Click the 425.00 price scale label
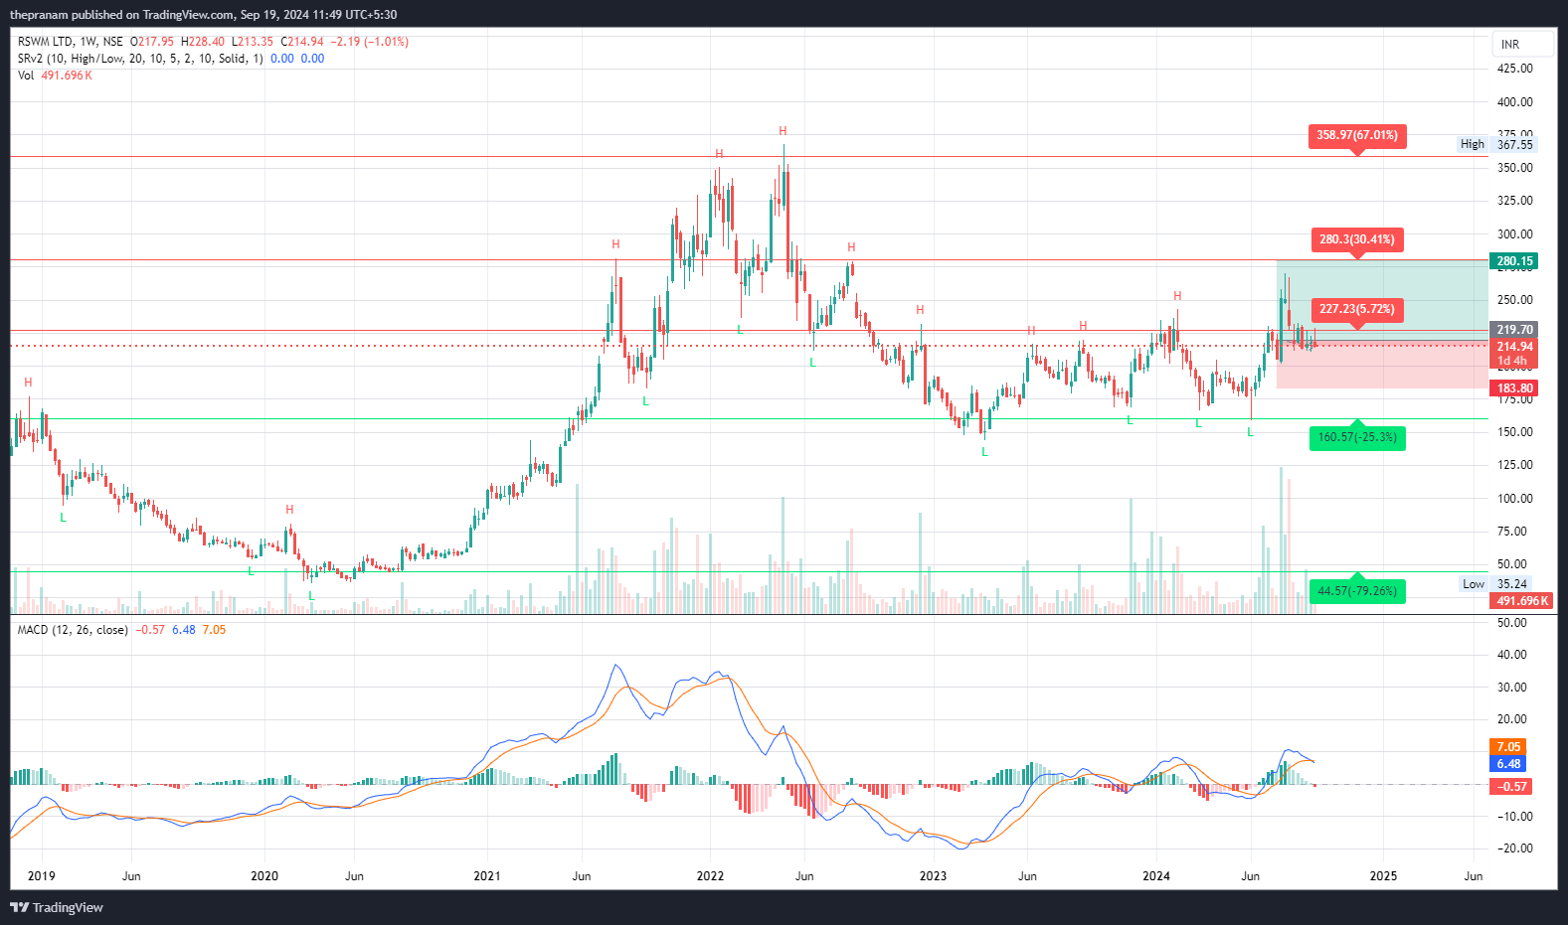Screen dimensions: 1568x925 tap(1515, 69)
